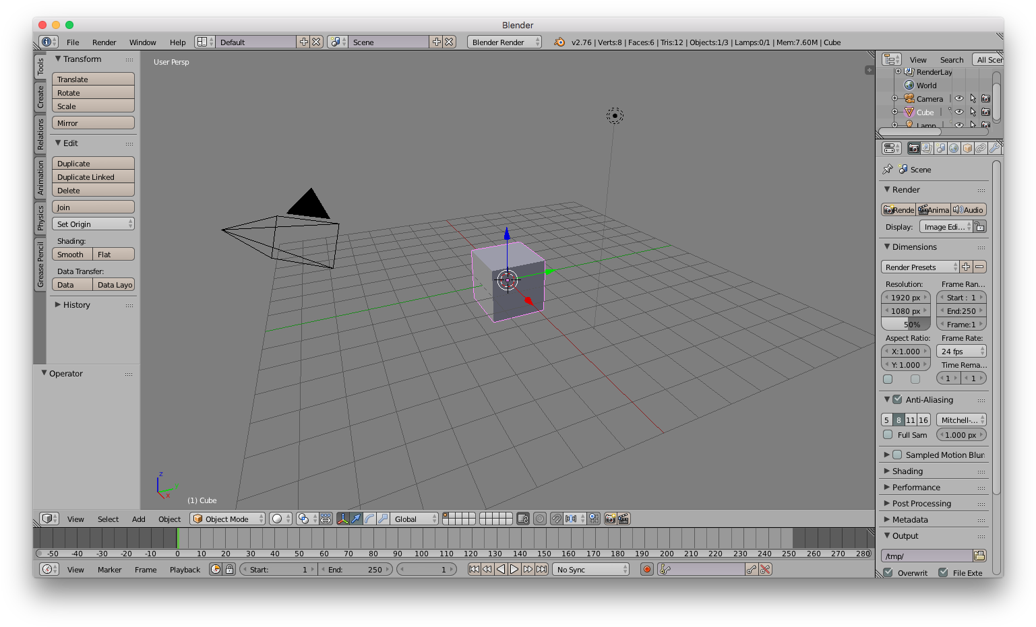Image resolution: width=1036 pixels, height=627 pixels.
Task: Select the Object properties cube icon
Action: click(x=967, y=148)
